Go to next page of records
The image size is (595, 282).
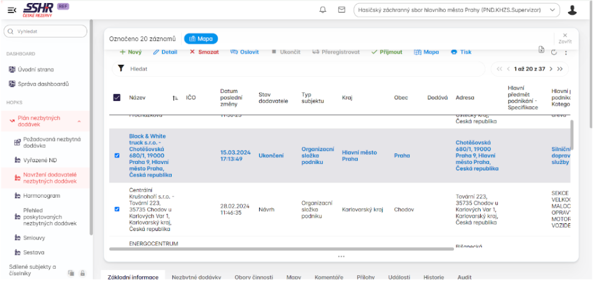point(549,69)
